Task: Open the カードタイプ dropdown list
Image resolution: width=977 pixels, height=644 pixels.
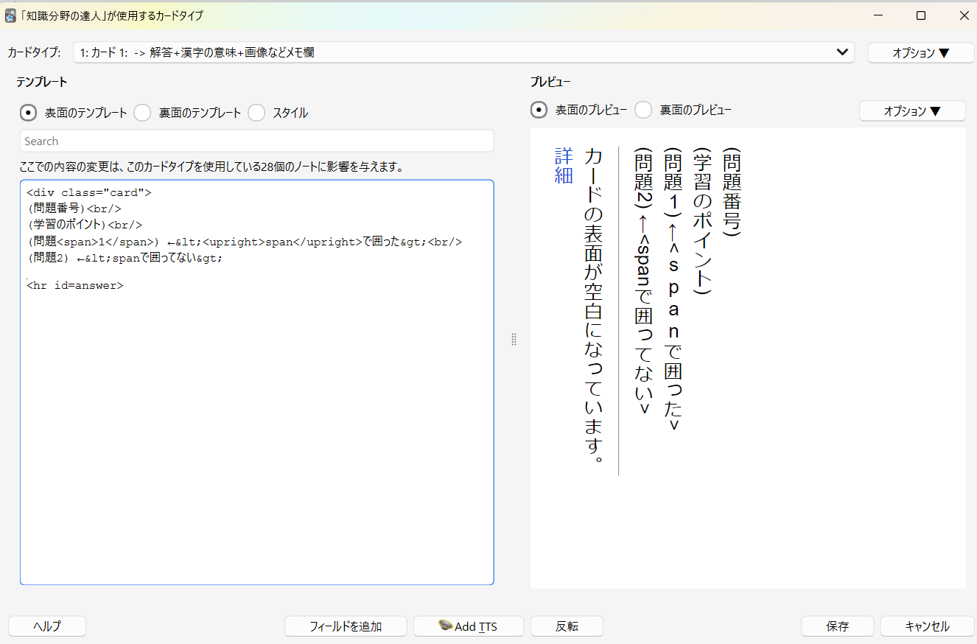Action: coord(463,52)
